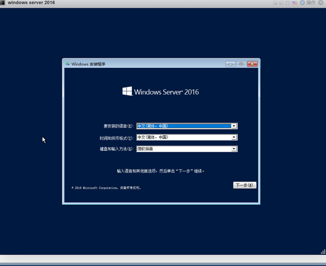Click the console icon beside 'windows server 2016'
The height and width of the screenshot is (266, 326).
(x=3, y=3)
